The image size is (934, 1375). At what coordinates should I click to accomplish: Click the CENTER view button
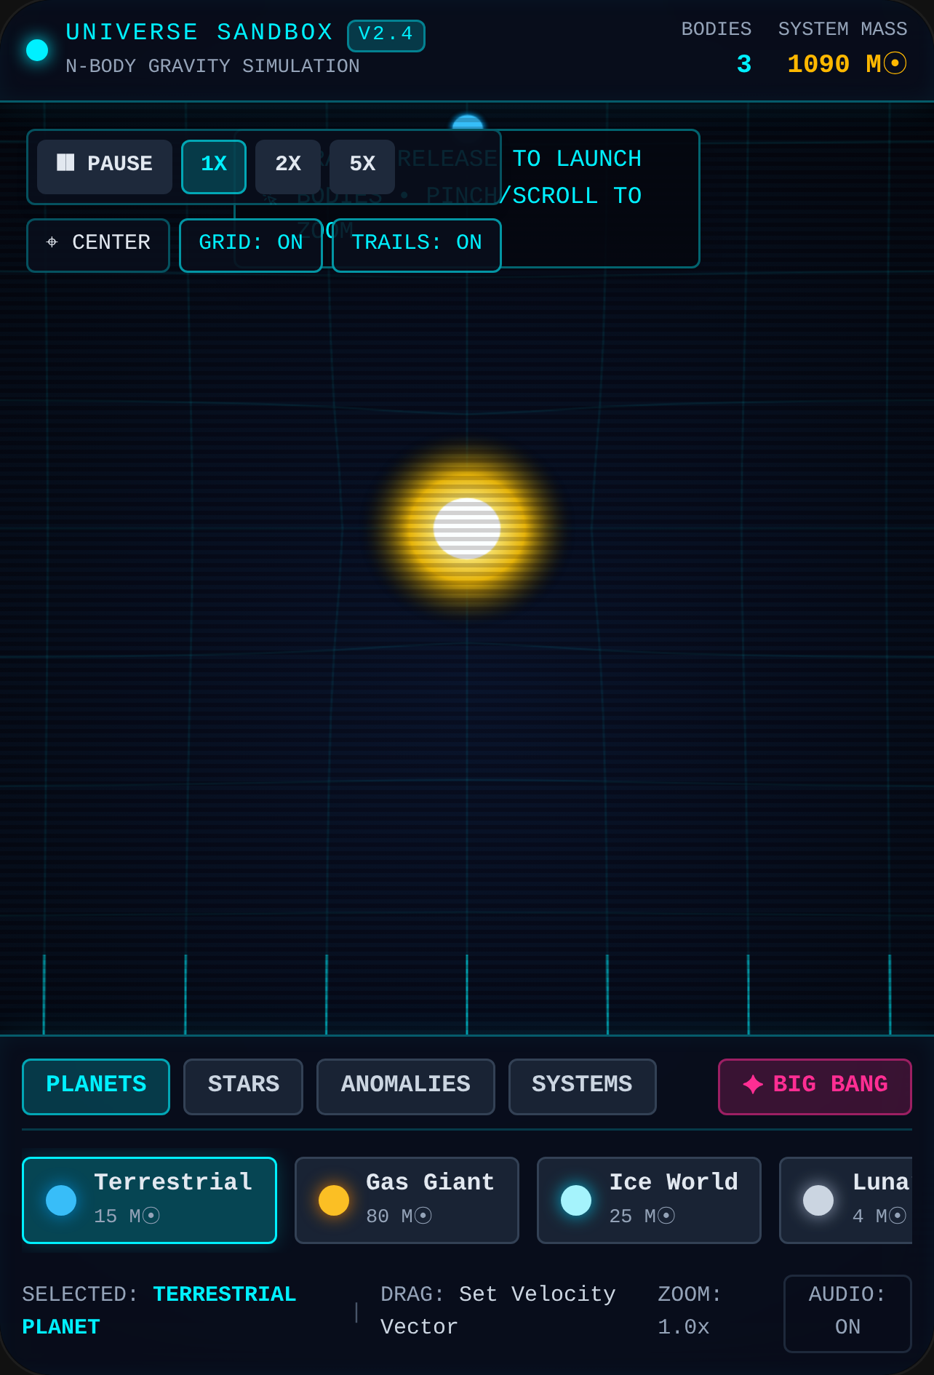pyautogui.click(x=98, y=245)
